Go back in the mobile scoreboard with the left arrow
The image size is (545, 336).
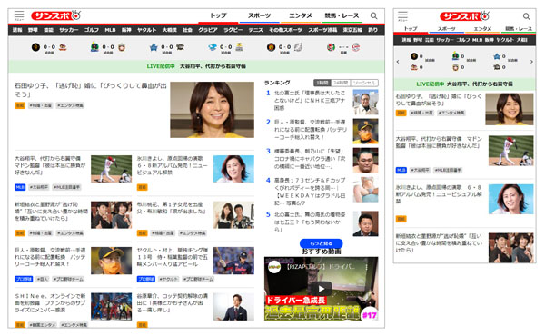tap(398, 62)
